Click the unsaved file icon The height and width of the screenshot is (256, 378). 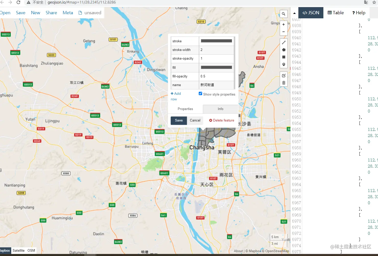coord(80,13)
